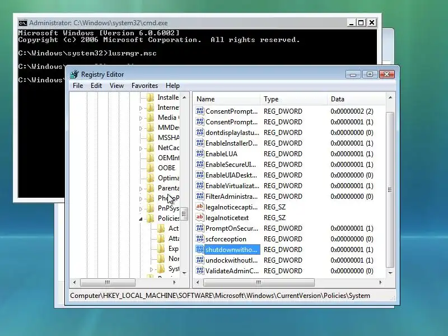Image resolution: width=448 pixels, height=336 pixels.
Task: Select the Policies folder icon in tree
Action: coord(151,218)
